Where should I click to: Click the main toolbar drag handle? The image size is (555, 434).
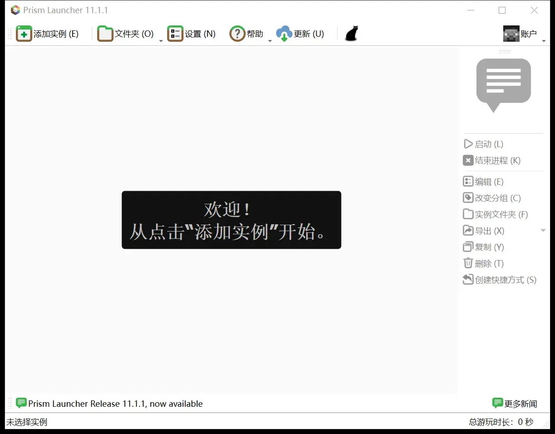(x=10, y=34)
